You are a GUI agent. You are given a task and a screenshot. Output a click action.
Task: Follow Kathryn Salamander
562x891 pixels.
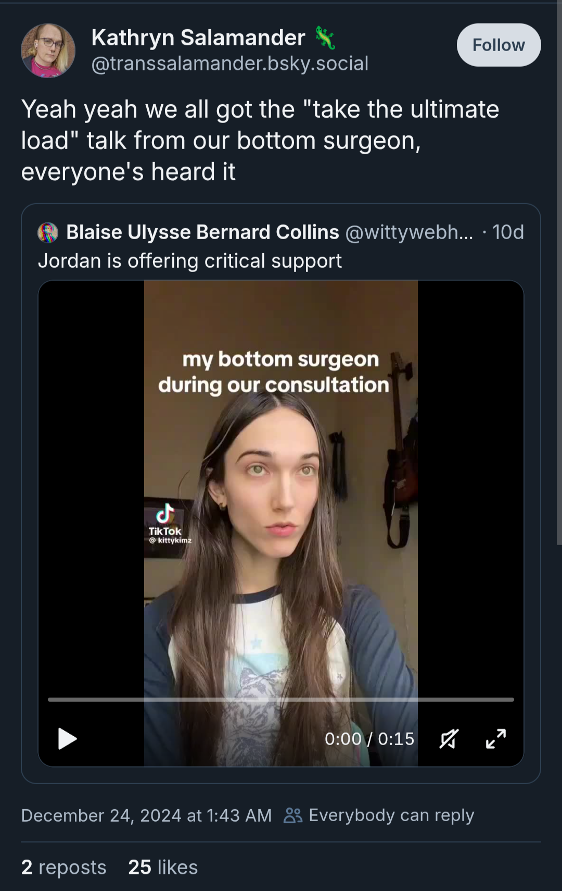click(499, 45)
